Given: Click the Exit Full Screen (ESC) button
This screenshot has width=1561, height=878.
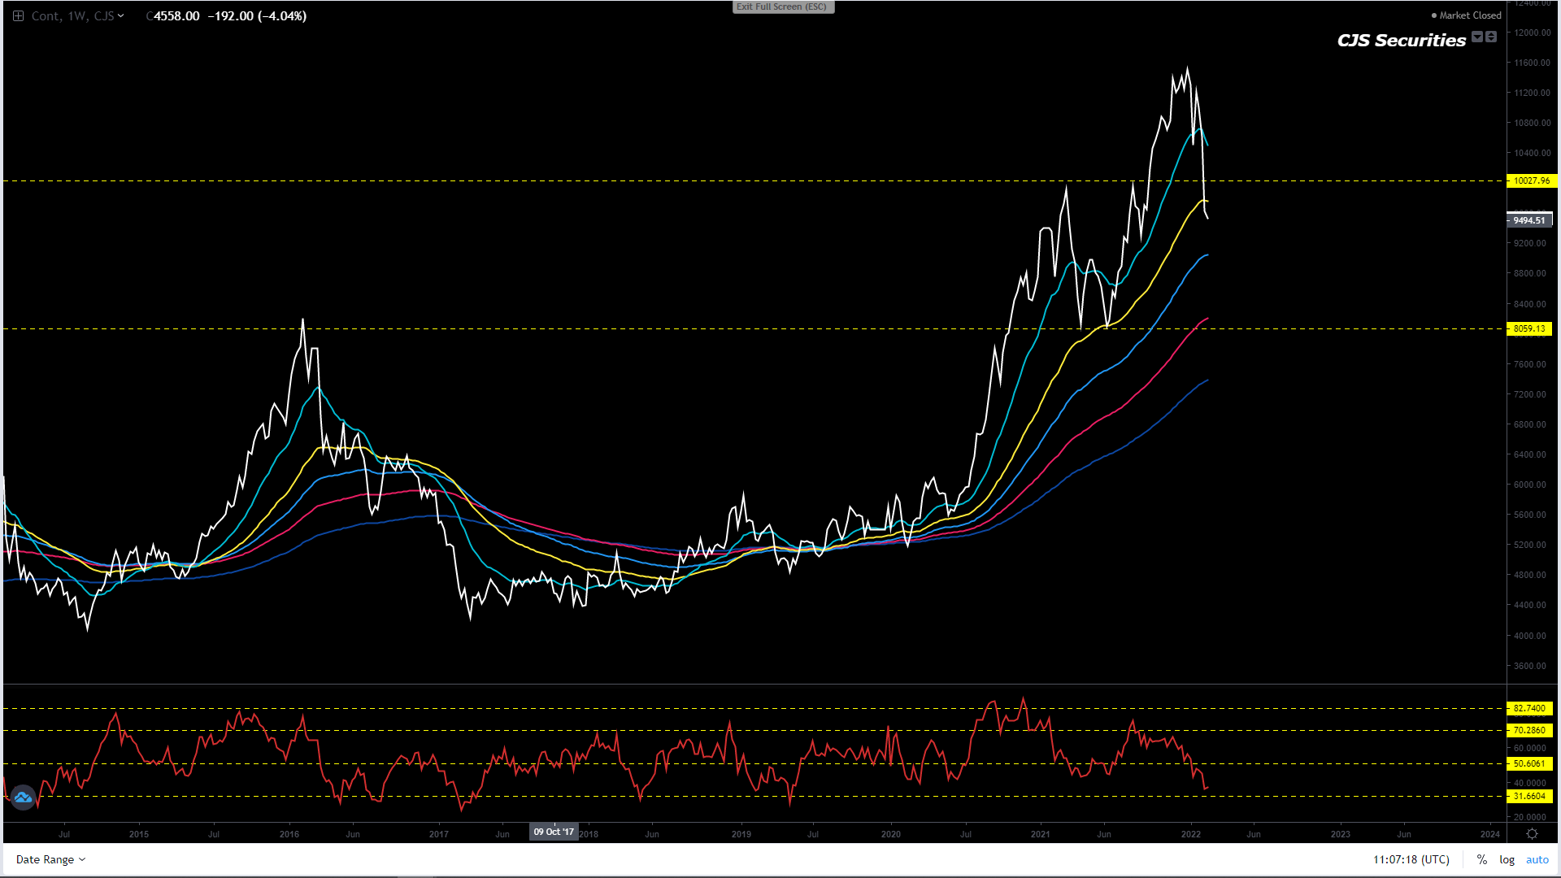Looking at the screenshot, I should [782, 7].
